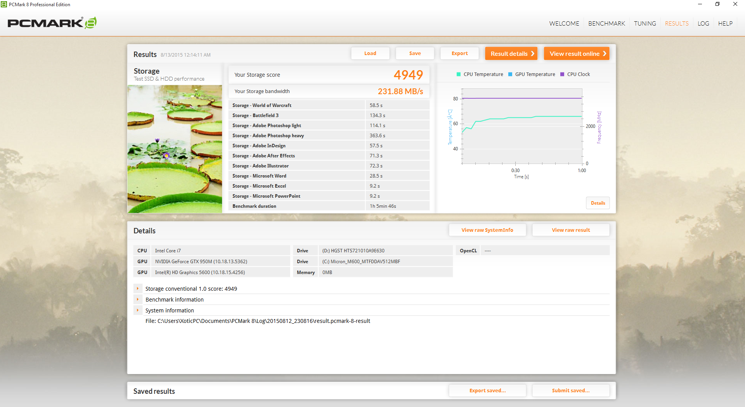
Task: Click the Intel HD Graphics 5600 entry
Action: [221, 272]
